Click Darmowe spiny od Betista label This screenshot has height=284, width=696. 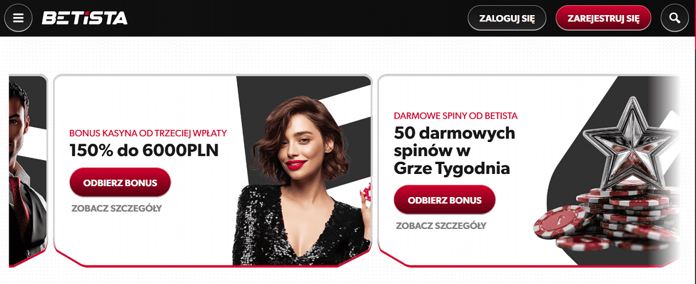[455, 115]
